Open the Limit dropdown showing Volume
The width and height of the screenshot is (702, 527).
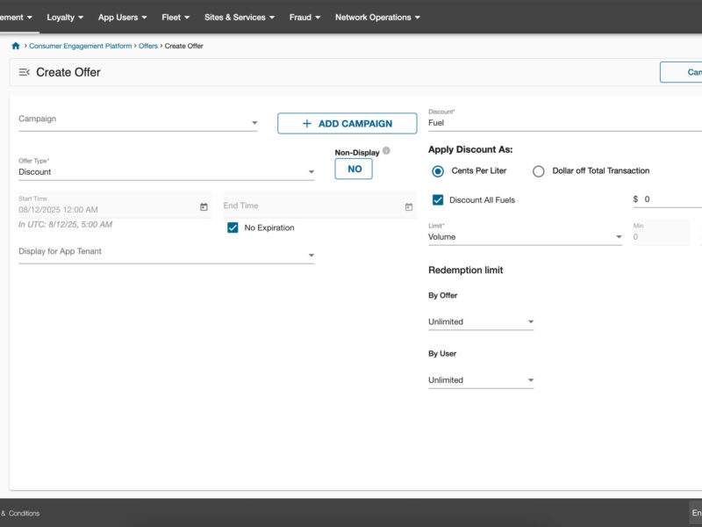point(619,235)
